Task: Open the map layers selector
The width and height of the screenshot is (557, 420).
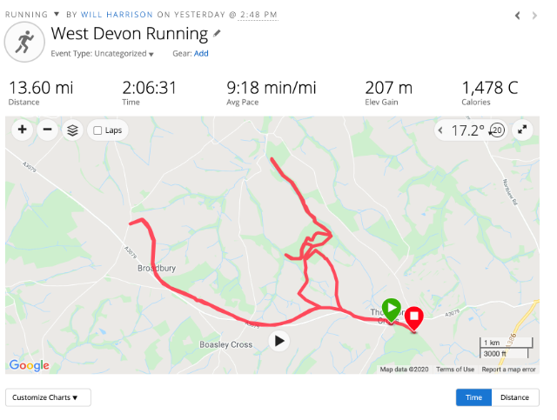Action: 72,130
